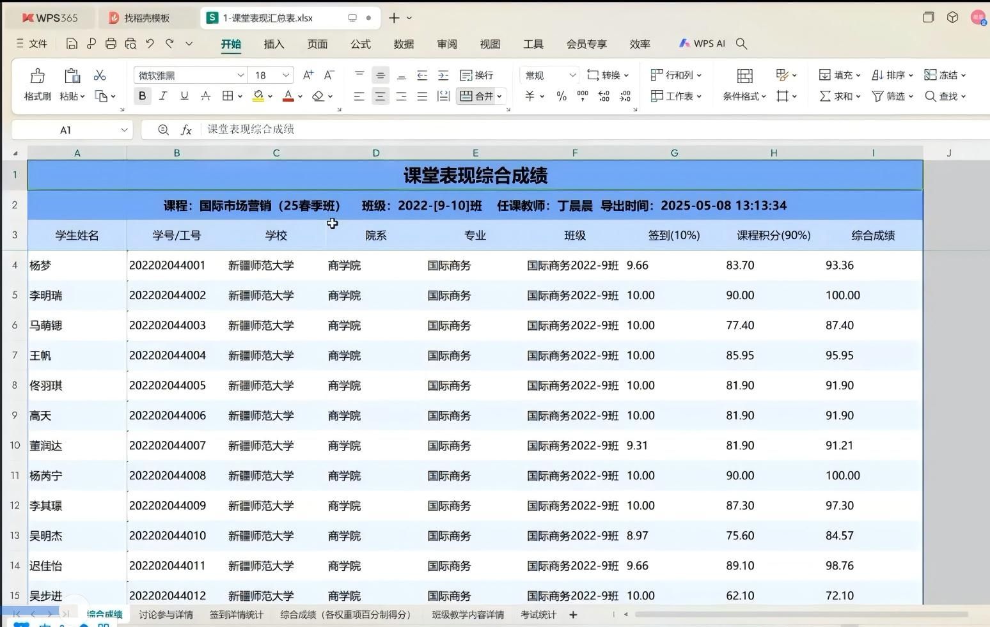The image size is (990, 627).
Task: Click the Print icon in quick access bar
Action: (x=111, y=43)
